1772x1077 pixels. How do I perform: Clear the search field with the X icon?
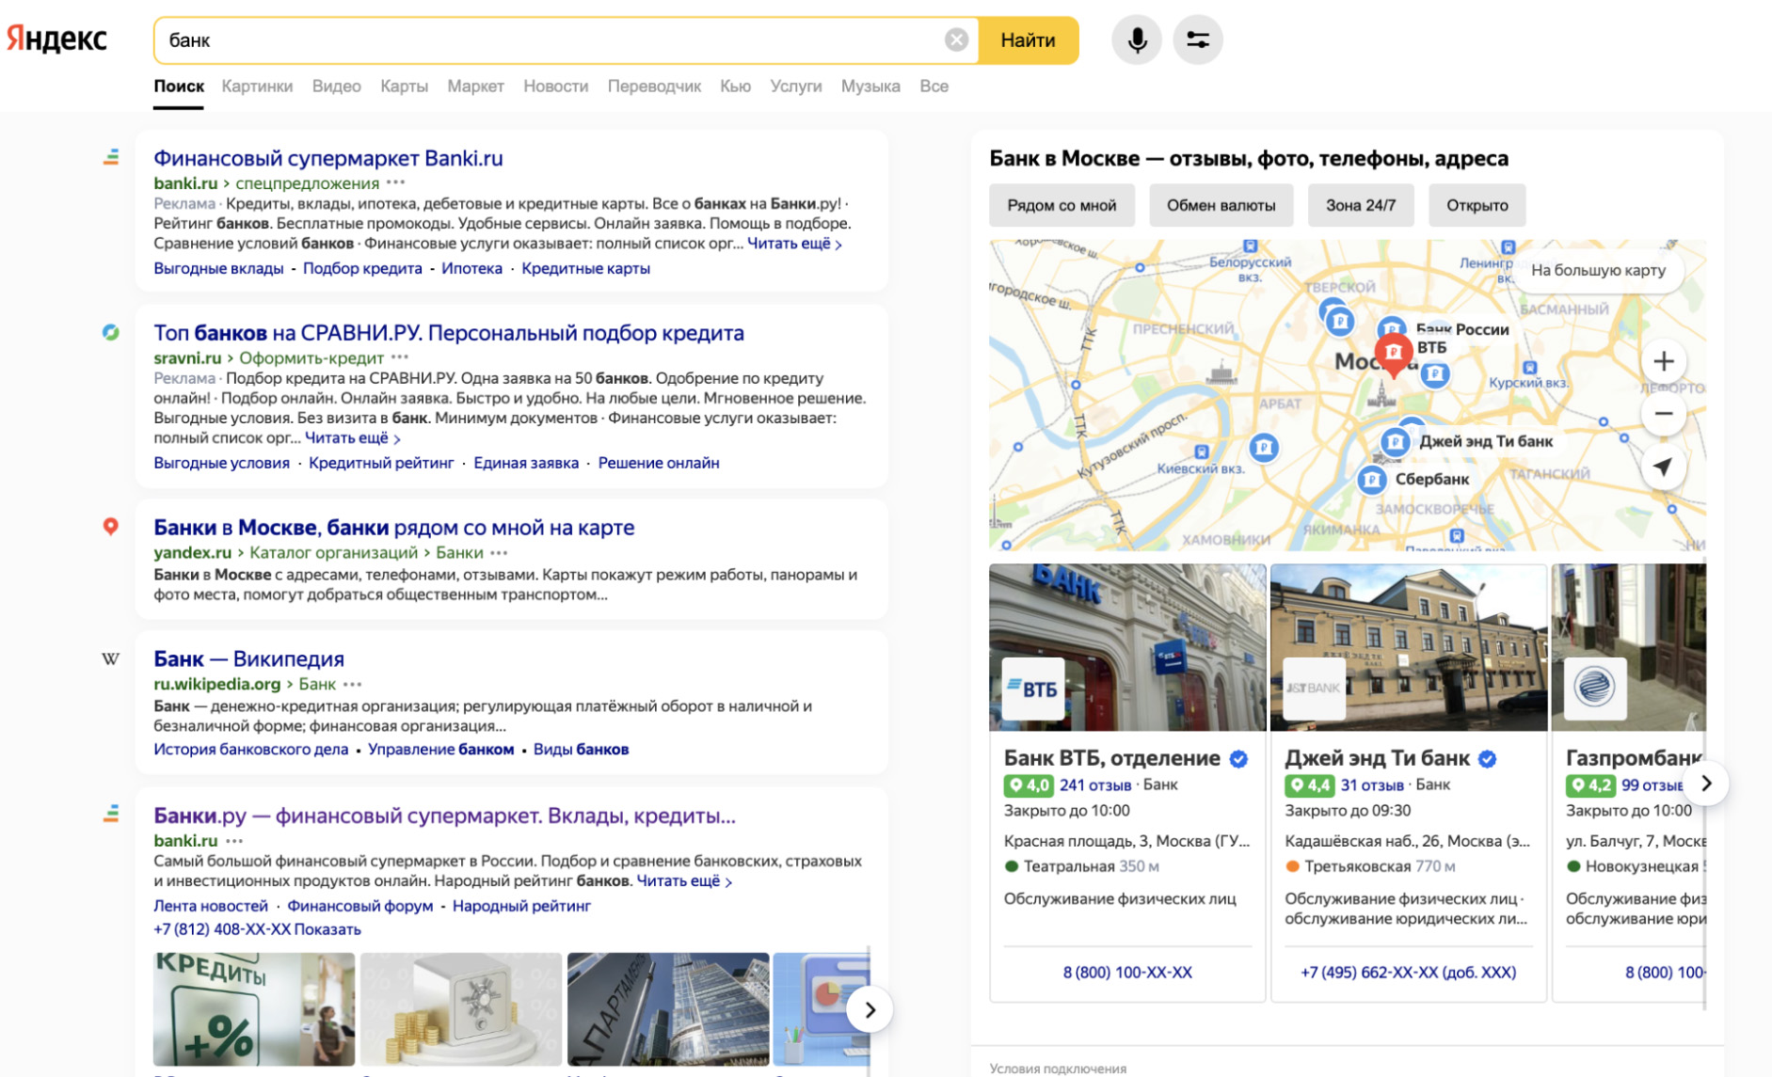(956, 40)
